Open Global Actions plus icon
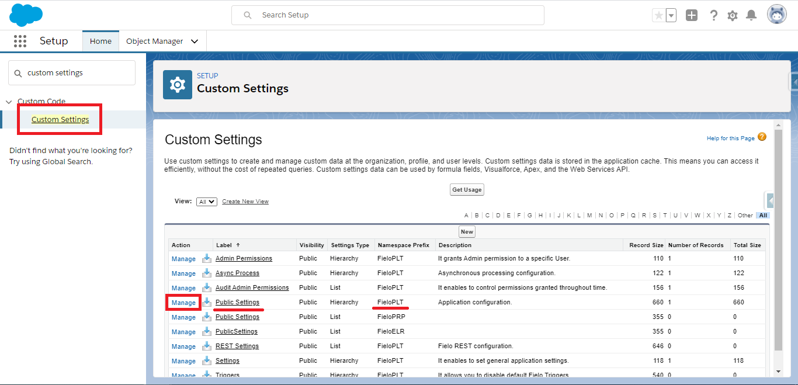Viewport: 798px width, 385px height. pyautogui.click(x=692, y=16)
